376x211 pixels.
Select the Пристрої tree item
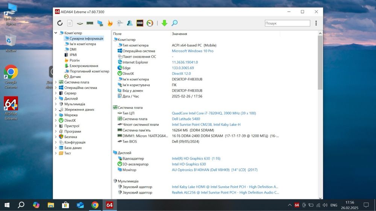[x=71, y=126]
